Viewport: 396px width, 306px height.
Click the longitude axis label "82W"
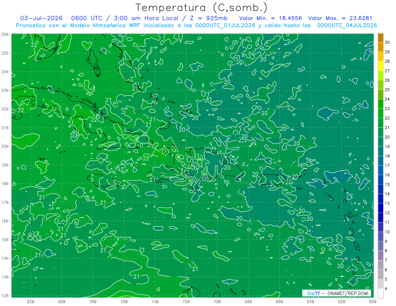pos(31,301)
